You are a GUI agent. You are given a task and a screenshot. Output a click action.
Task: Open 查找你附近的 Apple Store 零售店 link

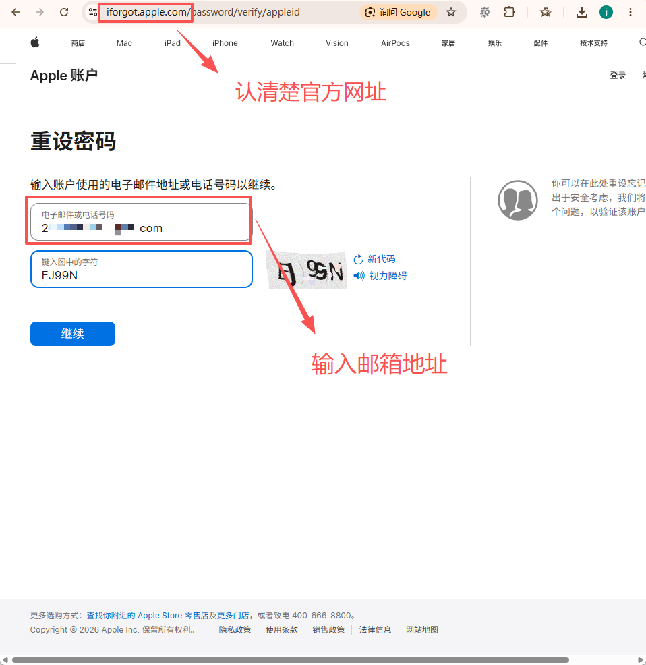point(147,615)
